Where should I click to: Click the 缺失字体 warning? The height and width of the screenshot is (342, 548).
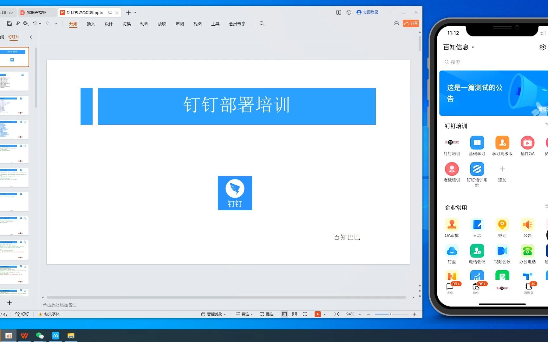coord(49,314)
